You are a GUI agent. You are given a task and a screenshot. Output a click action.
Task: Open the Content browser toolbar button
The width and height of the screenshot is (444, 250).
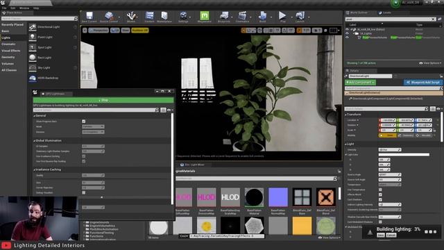click(149, 17)
